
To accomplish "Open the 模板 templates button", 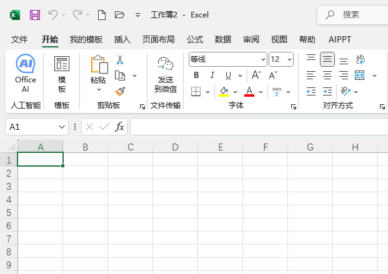I will point(62,74).
